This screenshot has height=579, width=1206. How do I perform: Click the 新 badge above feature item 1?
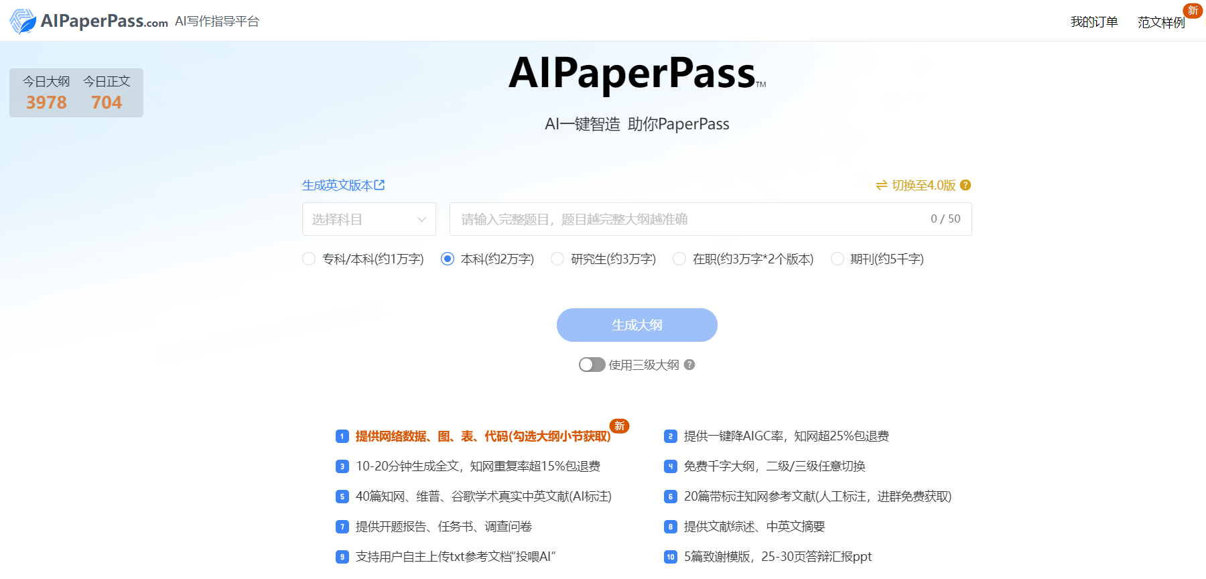pyautogui.click(x=620, y=426)
